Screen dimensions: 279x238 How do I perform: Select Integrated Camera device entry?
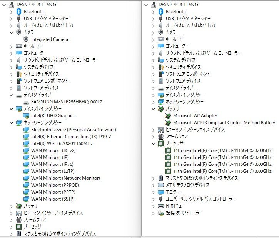[x=50, y=39]
